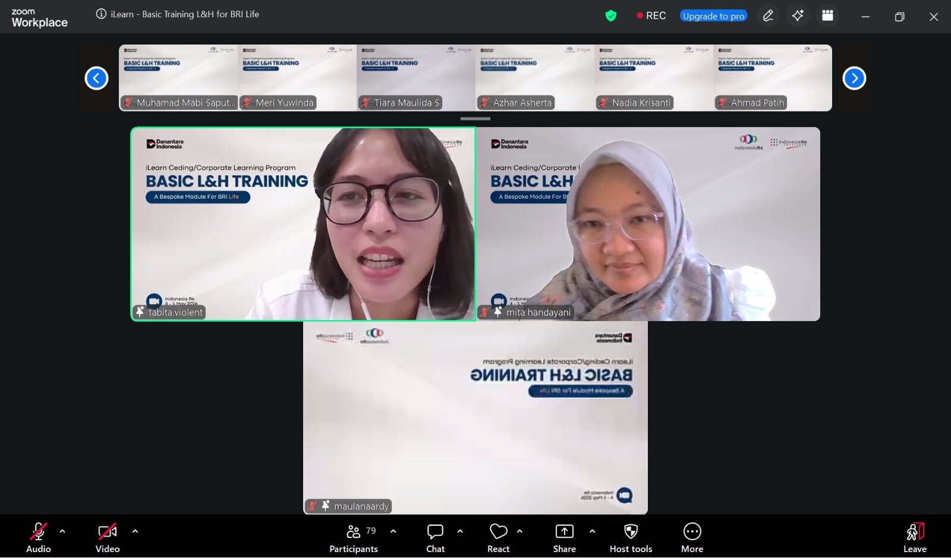951x558 pixels.
Task: Select Meri Yuwinda's video thumbnail
Action: click(x=297, y=78)
